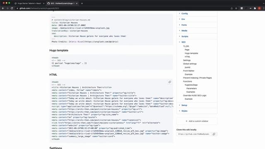265x149 pixels.
Task: Reload the page with the refresh icon
Action: pyautogui.click(x=12, y=8)
